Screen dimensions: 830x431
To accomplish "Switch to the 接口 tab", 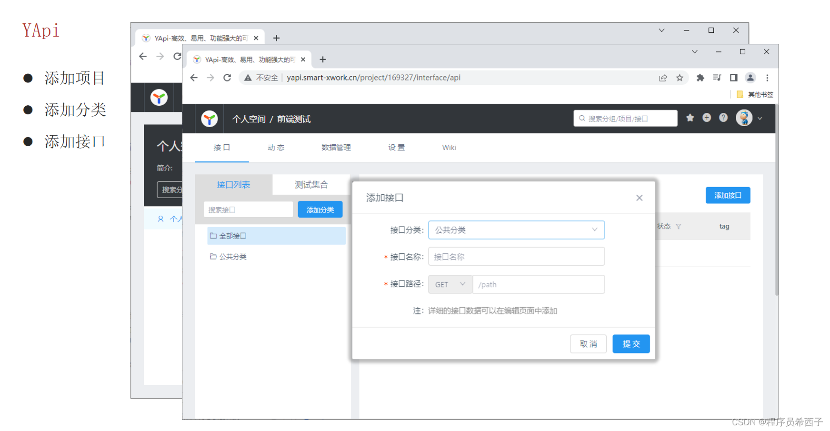I will 222,148.
